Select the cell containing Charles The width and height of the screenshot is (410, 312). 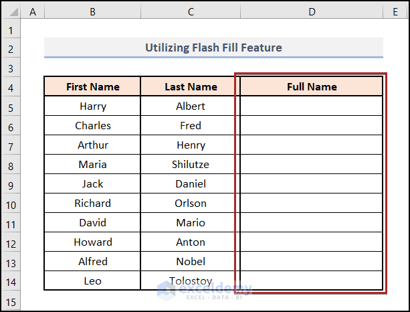[x=92, y=126]
